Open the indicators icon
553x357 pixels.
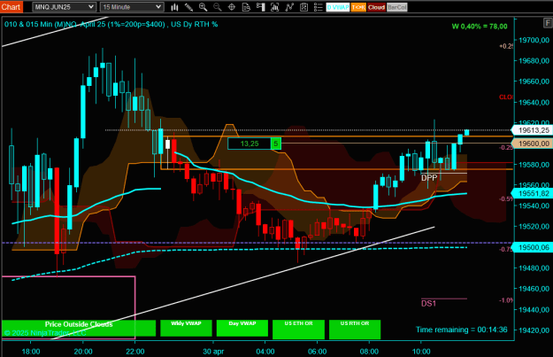289,7
